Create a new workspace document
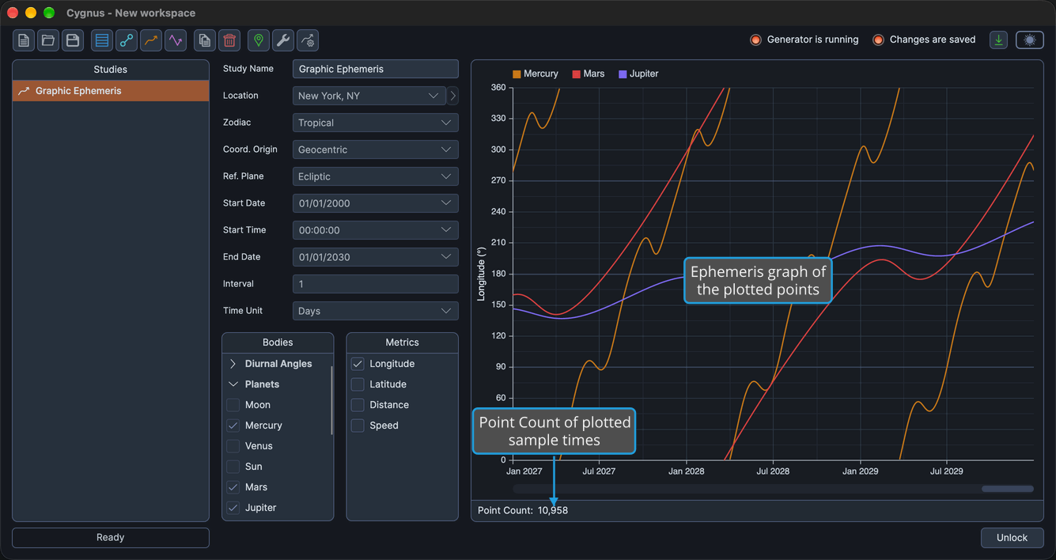 coord(24,40)
